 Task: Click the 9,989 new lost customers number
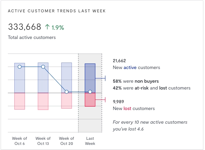(x=119, y=102)
